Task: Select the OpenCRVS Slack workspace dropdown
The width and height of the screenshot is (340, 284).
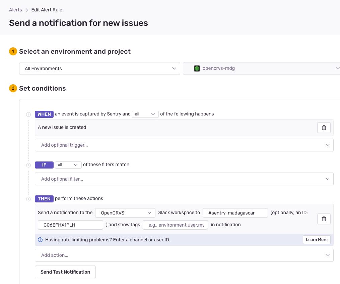Action: (125, 213)
